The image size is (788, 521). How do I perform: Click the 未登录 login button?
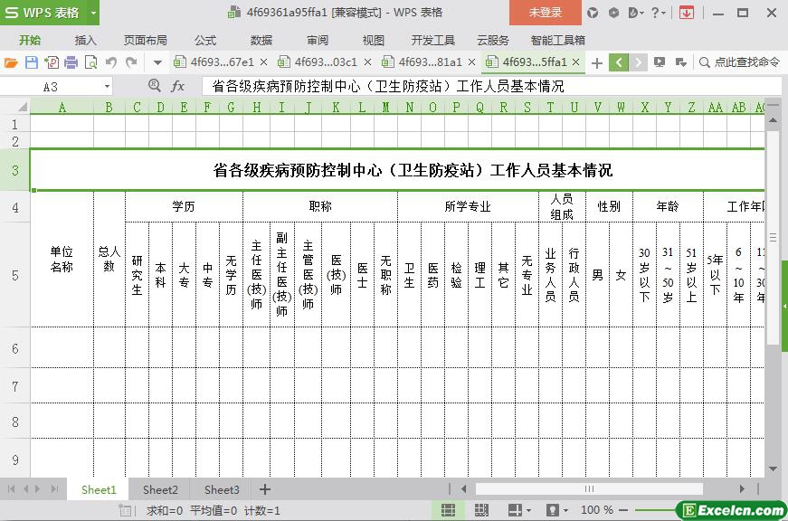[545, 13]
